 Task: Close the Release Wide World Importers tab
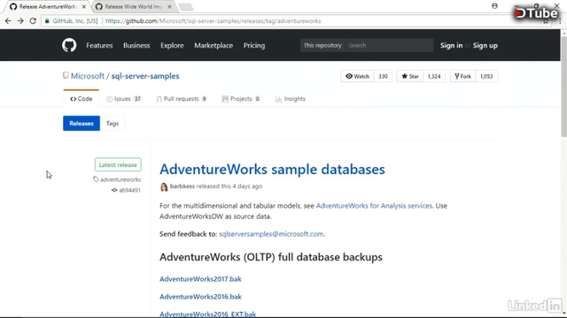pos(169,7)
